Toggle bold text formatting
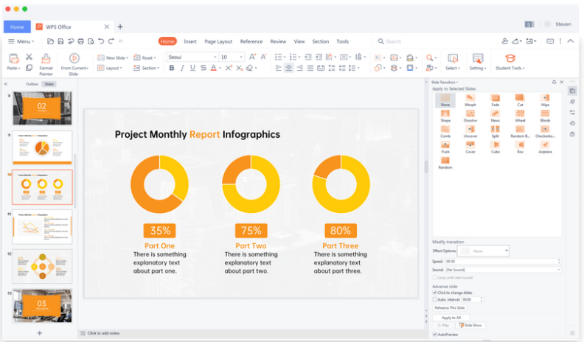 click(172, 68)
